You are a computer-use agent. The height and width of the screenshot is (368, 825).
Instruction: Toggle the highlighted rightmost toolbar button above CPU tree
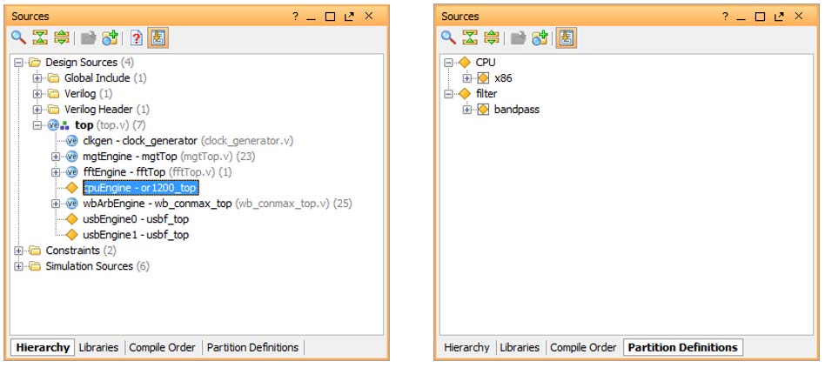[x=566, y=37]
